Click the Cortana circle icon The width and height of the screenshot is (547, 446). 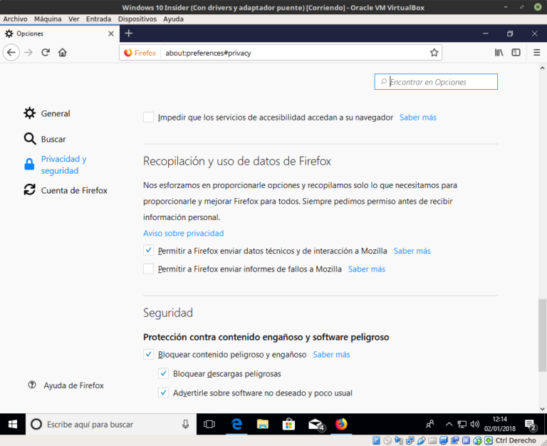pos(36,425)
